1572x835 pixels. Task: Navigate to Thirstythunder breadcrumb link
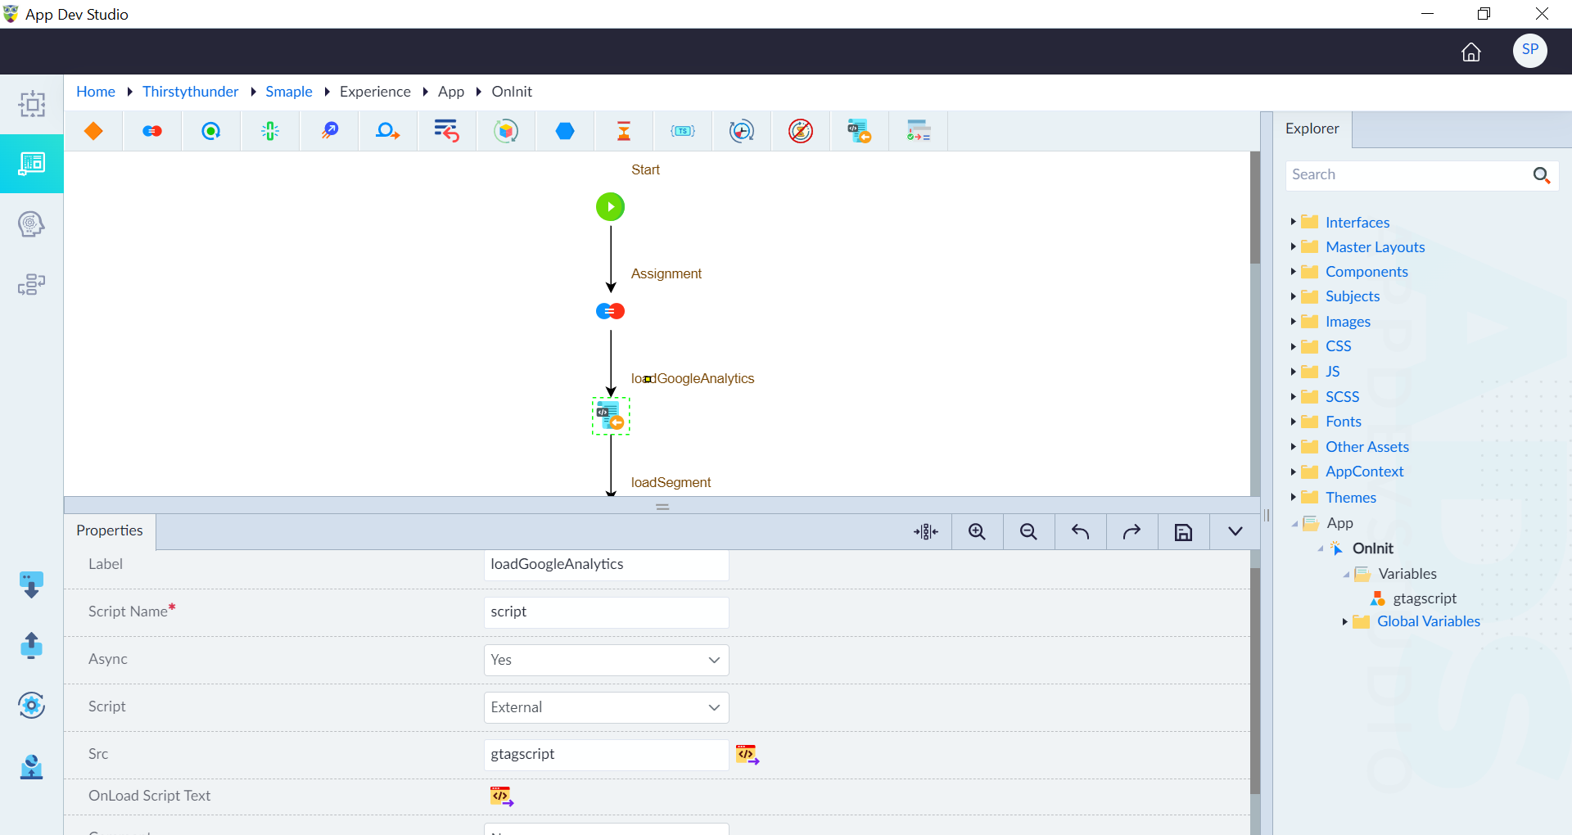pos(190,92)
